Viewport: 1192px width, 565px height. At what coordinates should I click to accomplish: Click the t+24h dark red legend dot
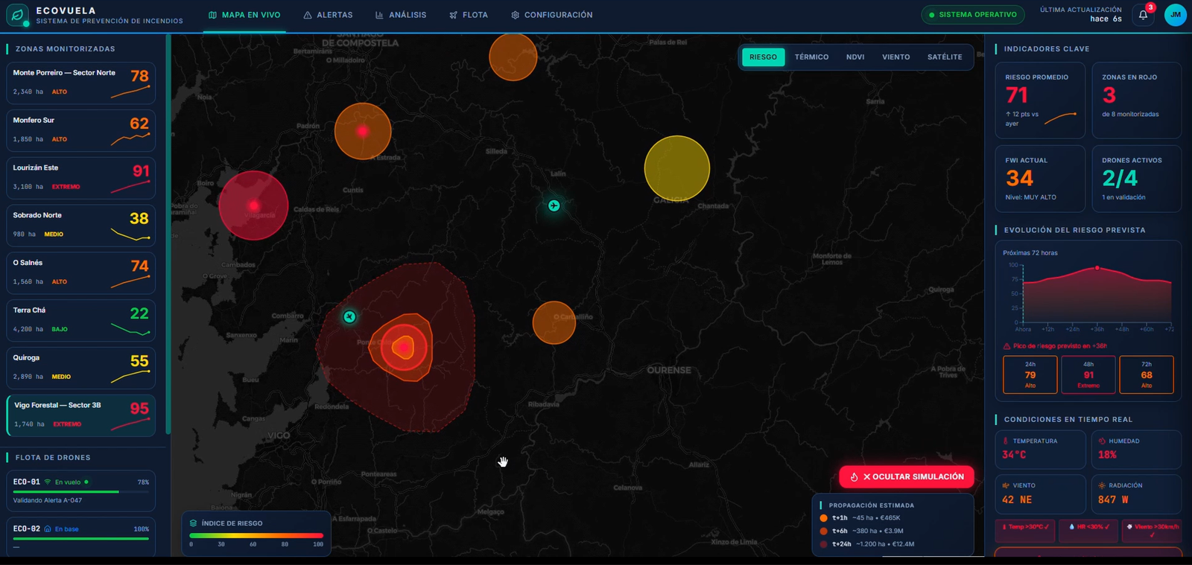click(x=823, y=544)
